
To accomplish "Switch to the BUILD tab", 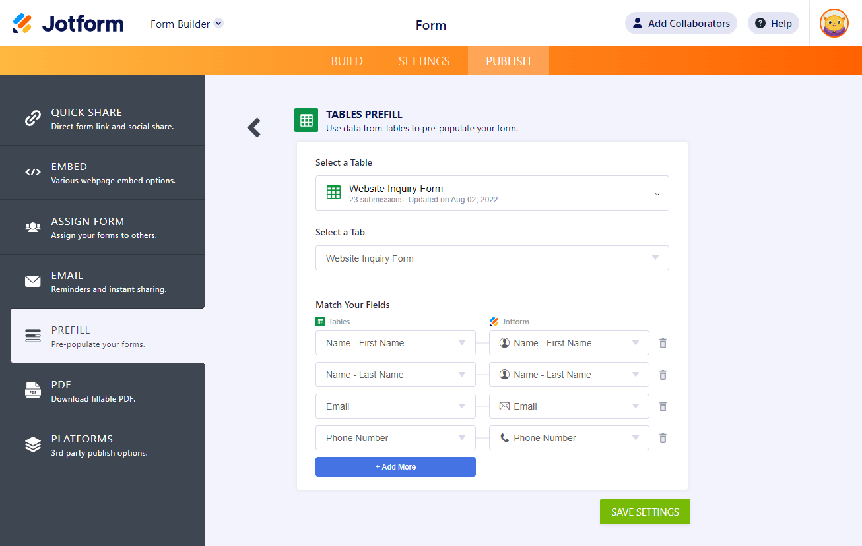I will click(x=347, y=61).
